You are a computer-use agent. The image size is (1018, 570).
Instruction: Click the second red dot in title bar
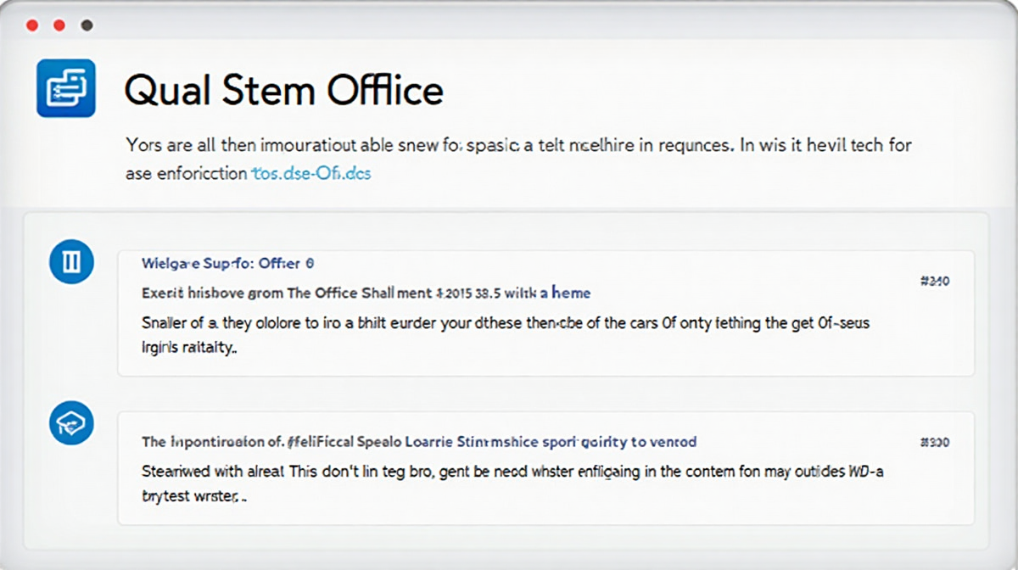(x=59, y=26)
